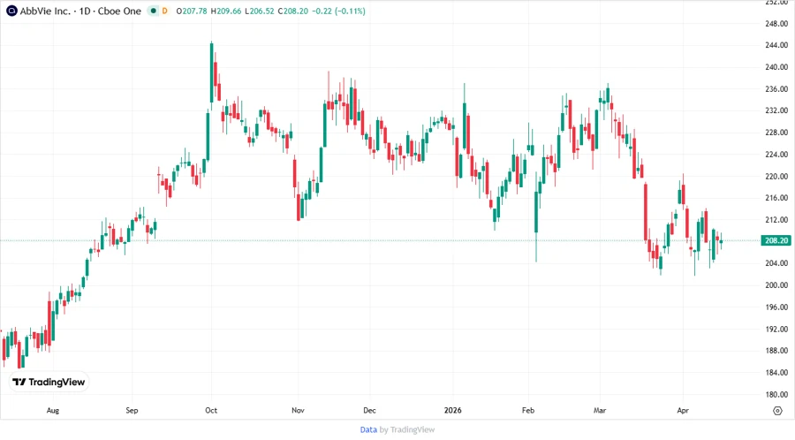Click the change value −0.22 (−0.11%)

point(338,11)
